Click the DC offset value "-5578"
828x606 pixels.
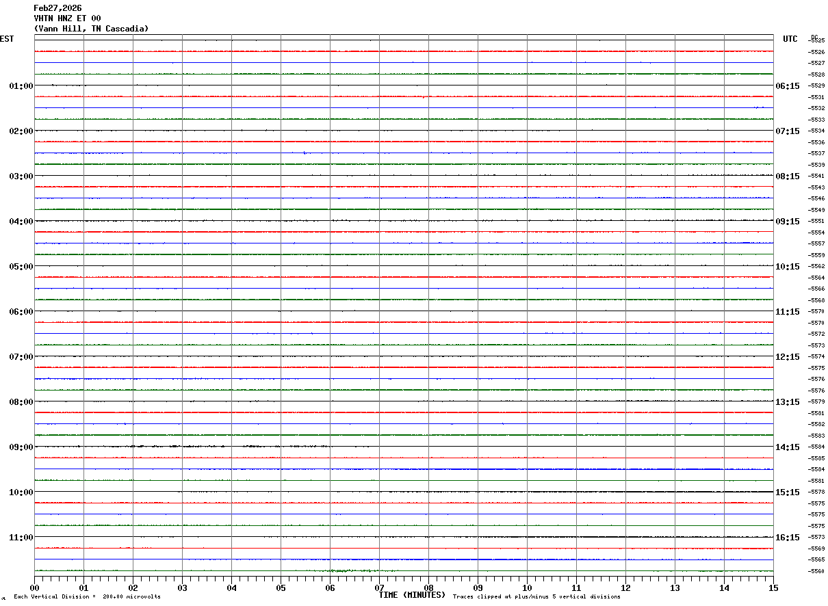click(x=816, y=492)
